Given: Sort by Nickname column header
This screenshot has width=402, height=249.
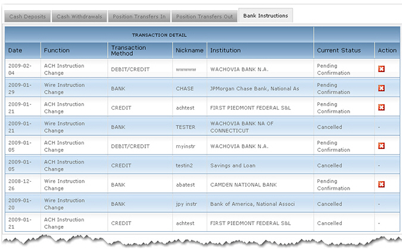Looking at the screenshot, I should click(189, 51).
